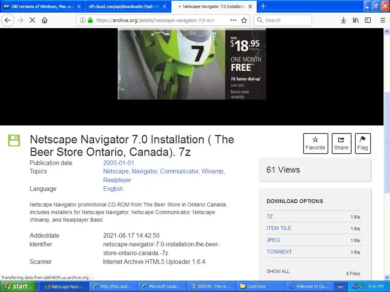Switch to http://fe2.upd... taskbar window
Viewport: 390px width, 292px height.
pos(113,287)
